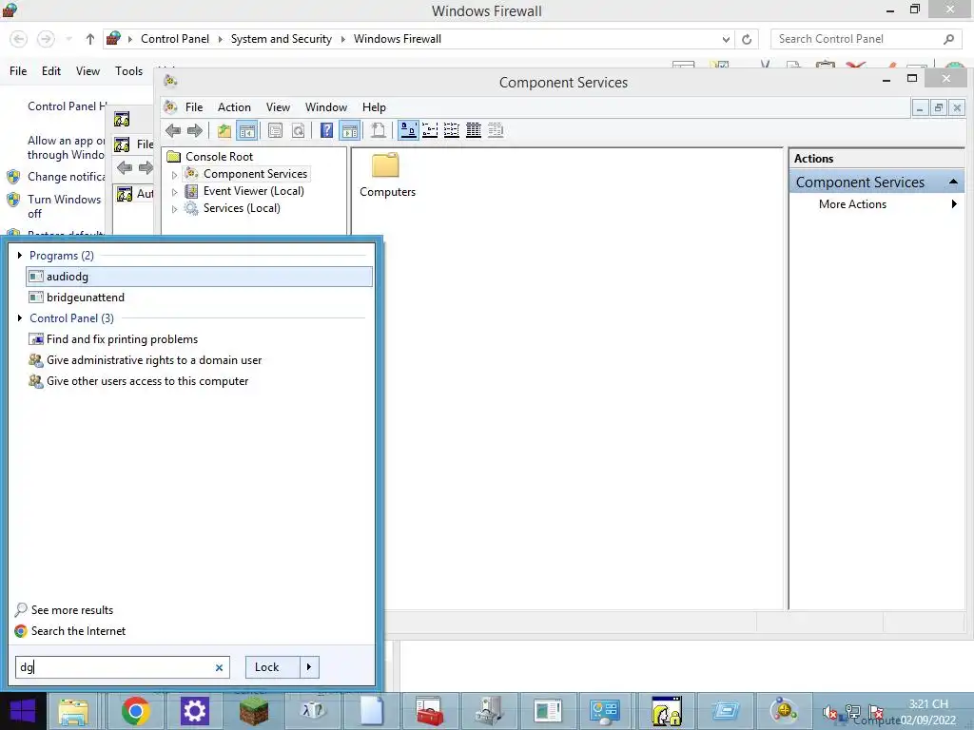The image size is (974, 730).
Task: Open the arrow next to the Lock button
Action: click(x=309, y=667)
